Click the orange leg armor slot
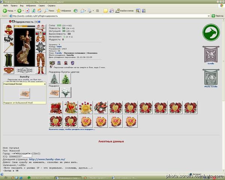225x180 pixels. pos(40,60)
